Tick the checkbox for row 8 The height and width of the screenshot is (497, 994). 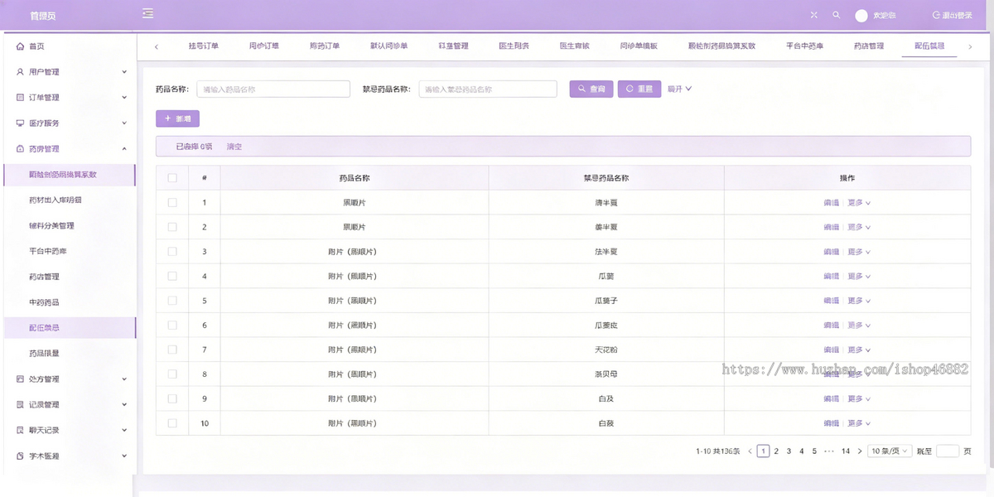coord(172,374)
